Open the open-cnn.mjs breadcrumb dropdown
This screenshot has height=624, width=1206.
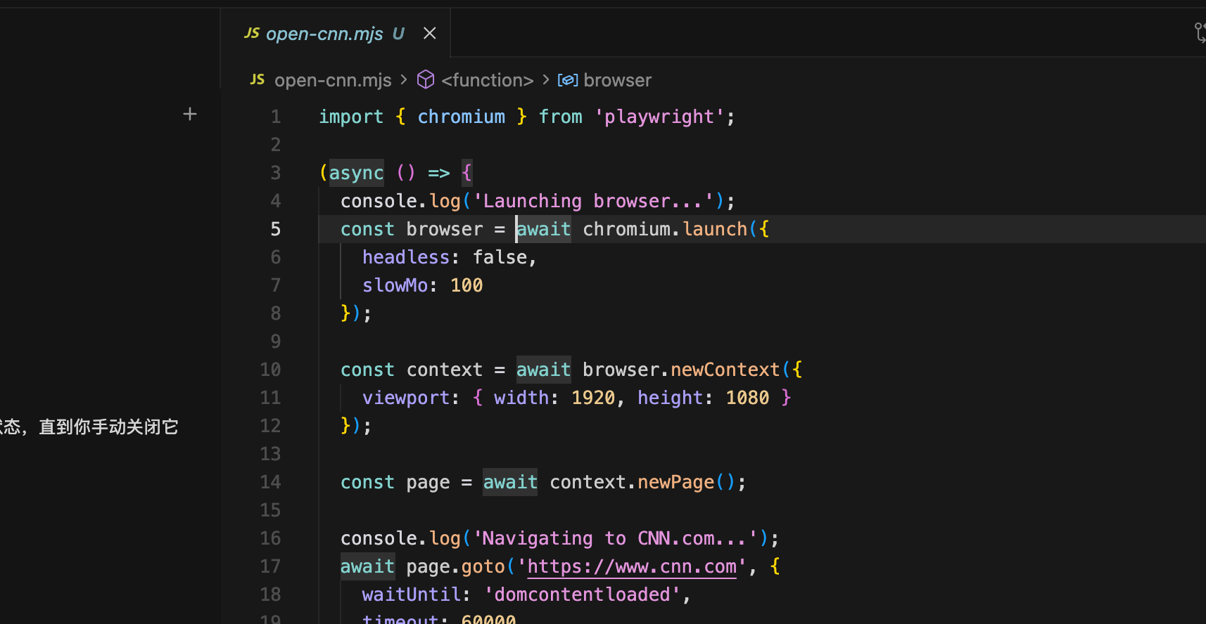(333, 80)
